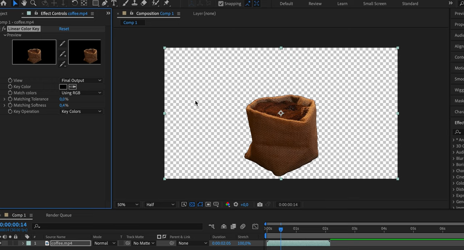Image resolution: width=464 pixels, height=250 pixels.
Task: Select the Clone Stamp tool
Action: 135,3
